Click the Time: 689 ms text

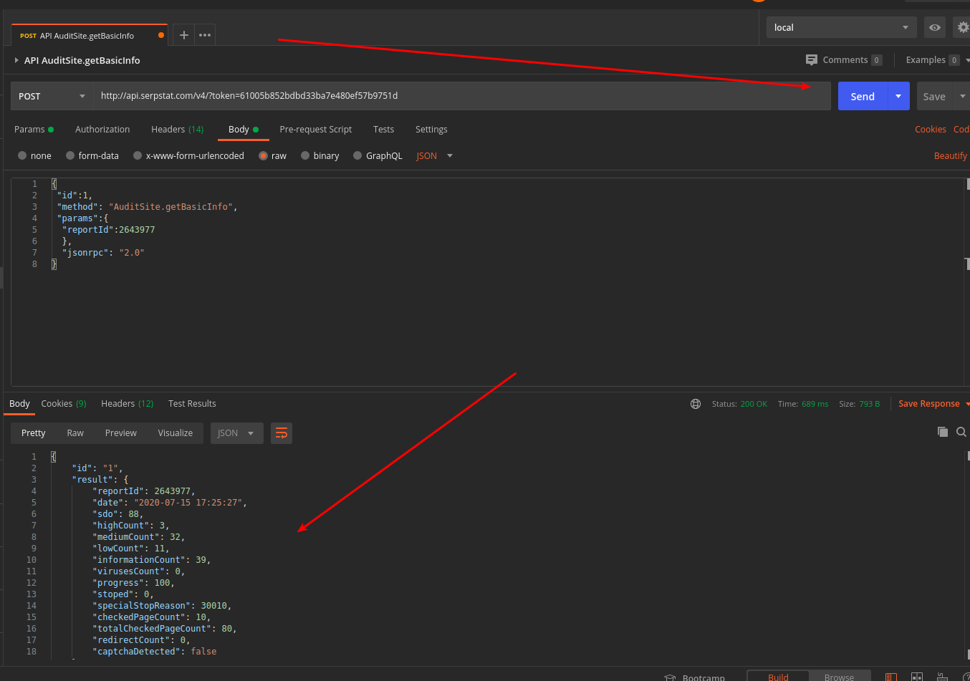803,404
